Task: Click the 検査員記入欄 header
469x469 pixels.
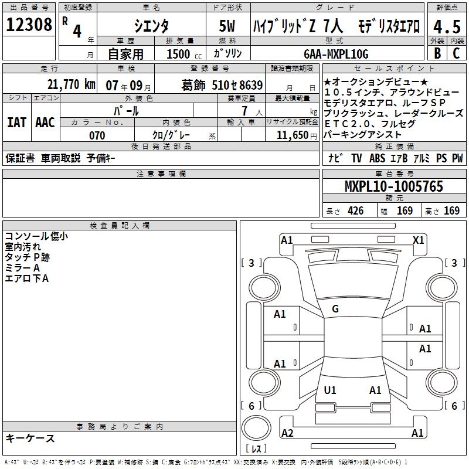Action: 120,226
